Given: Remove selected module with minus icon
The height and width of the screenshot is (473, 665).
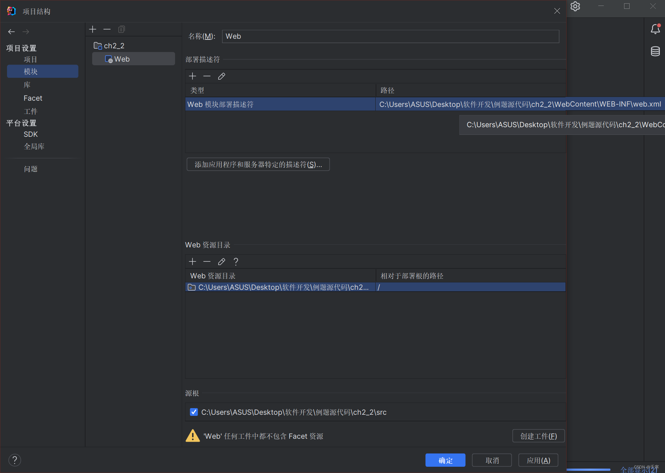Looking at the screenshot, I should click(x=107, y=29).
